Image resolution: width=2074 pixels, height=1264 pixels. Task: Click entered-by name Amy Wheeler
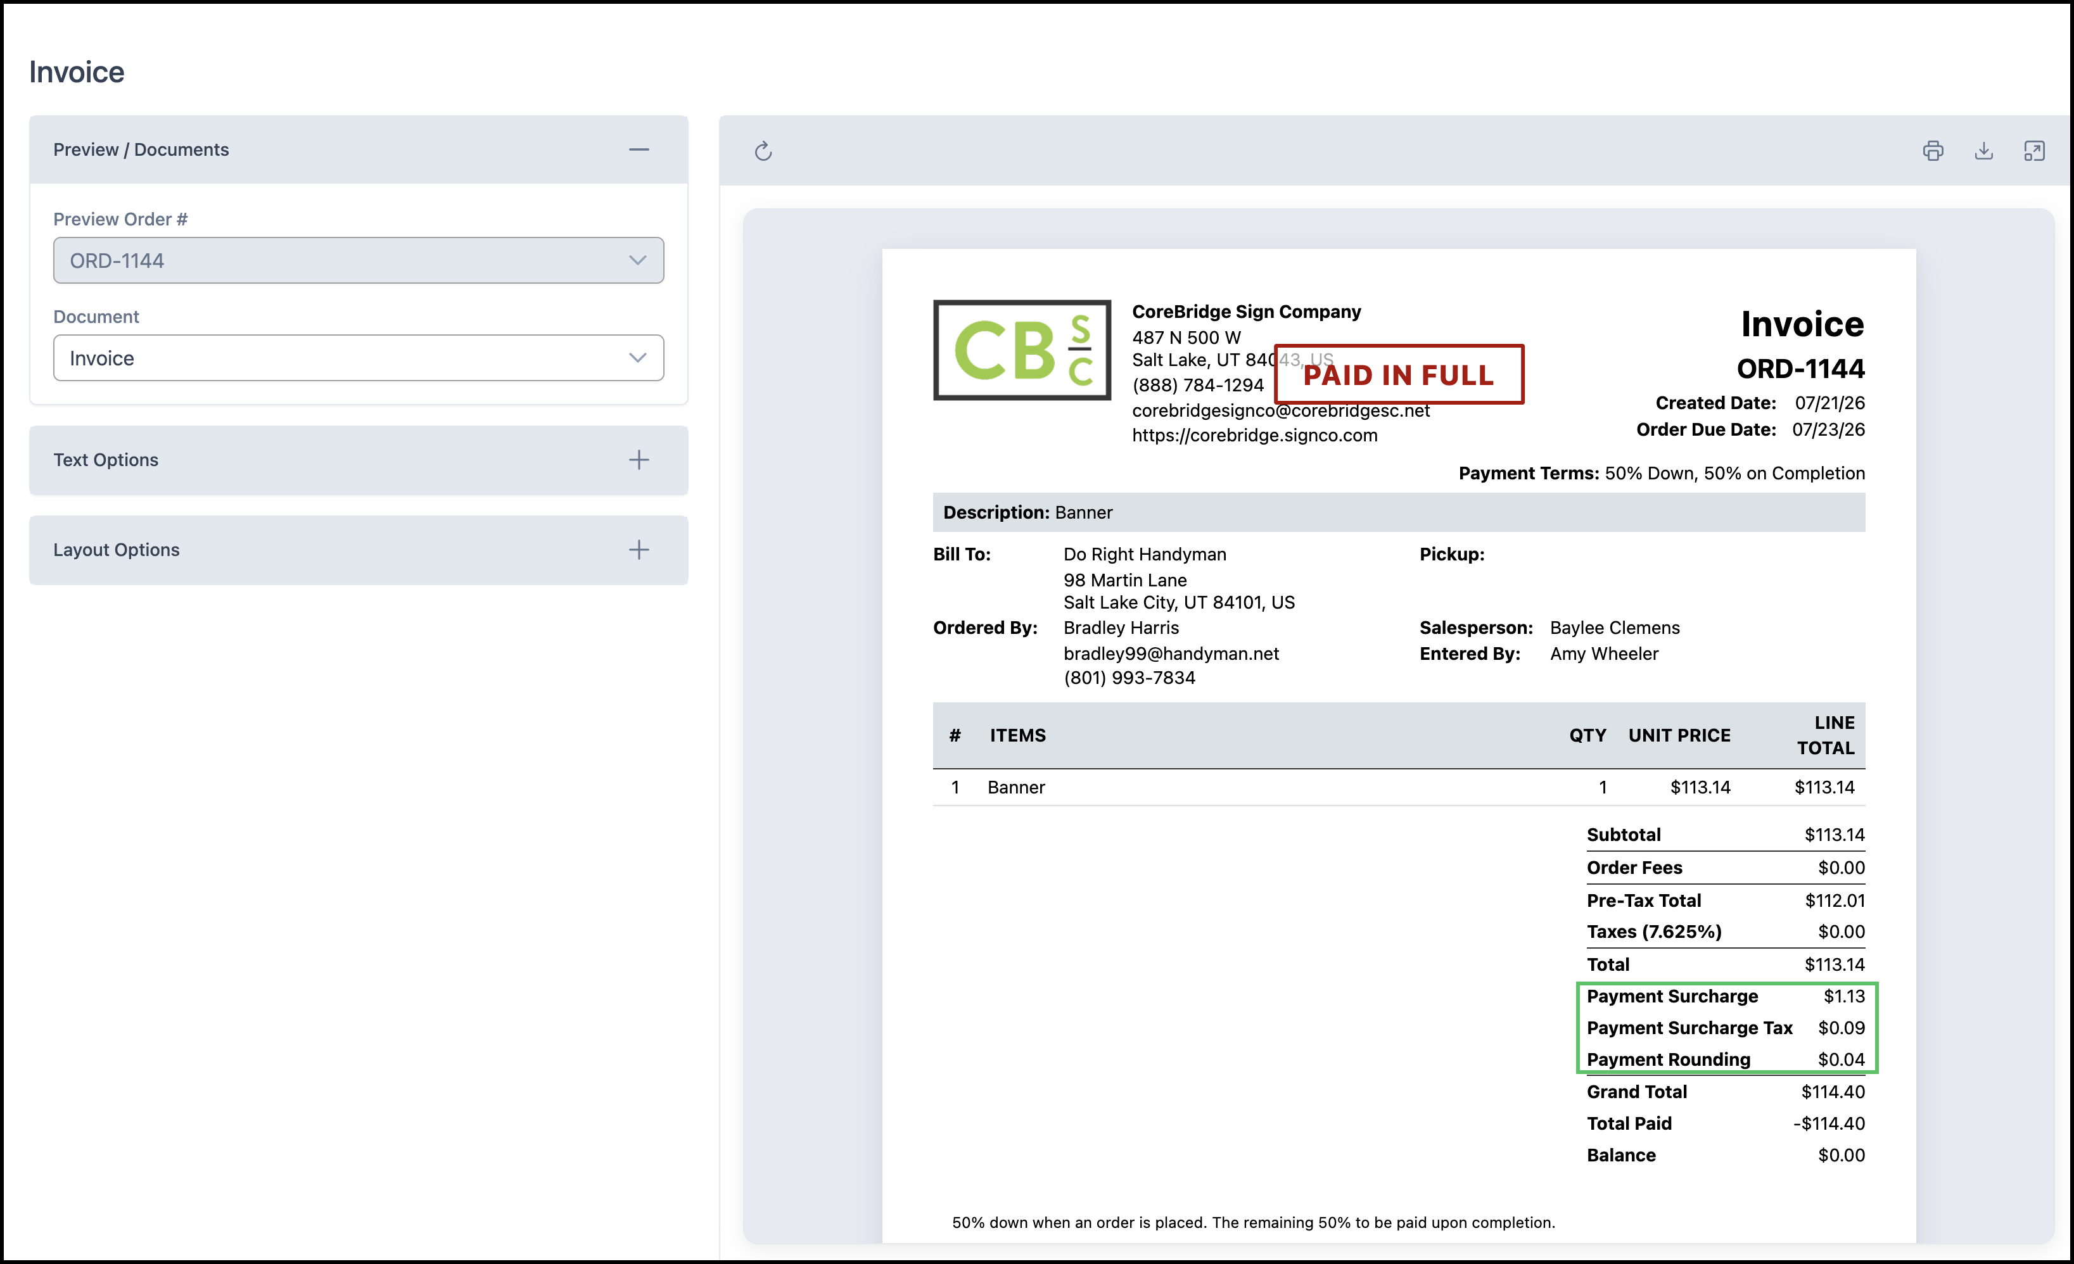tap(1603, 654)
